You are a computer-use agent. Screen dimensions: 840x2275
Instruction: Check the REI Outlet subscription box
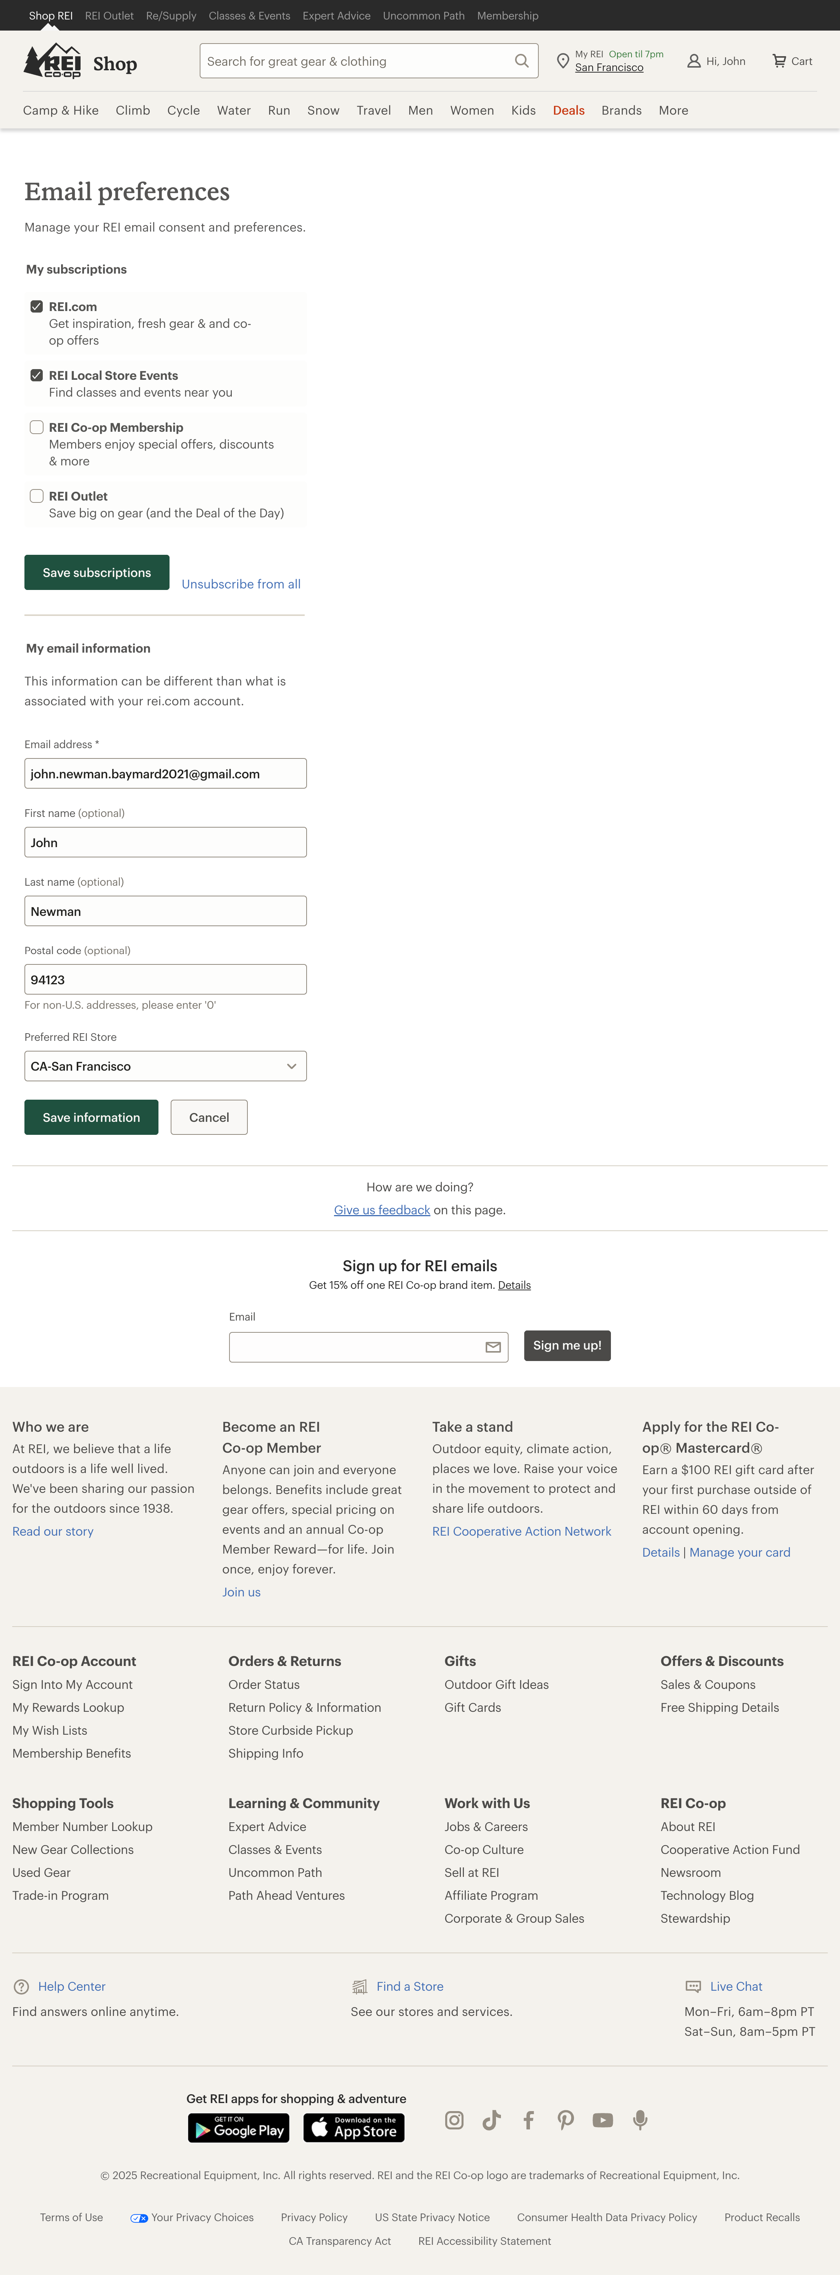click(37, 496)
